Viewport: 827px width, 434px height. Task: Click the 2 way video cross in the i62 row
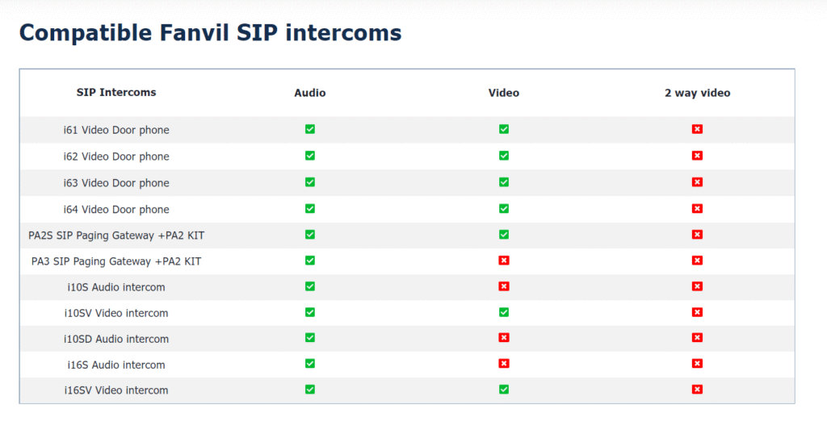(x=697, y=156)
